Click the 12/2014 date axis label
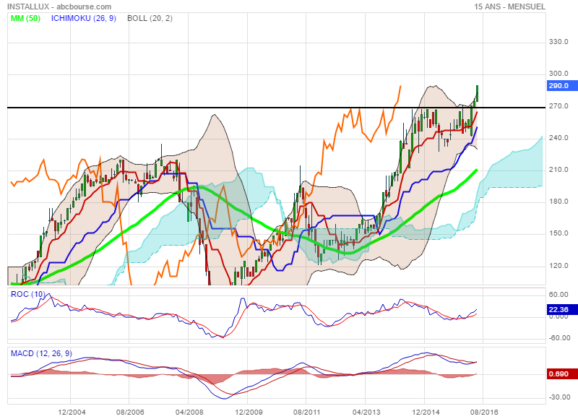Image resolution: width=578 pixels, height=419 pixels. tap(426, 412)
